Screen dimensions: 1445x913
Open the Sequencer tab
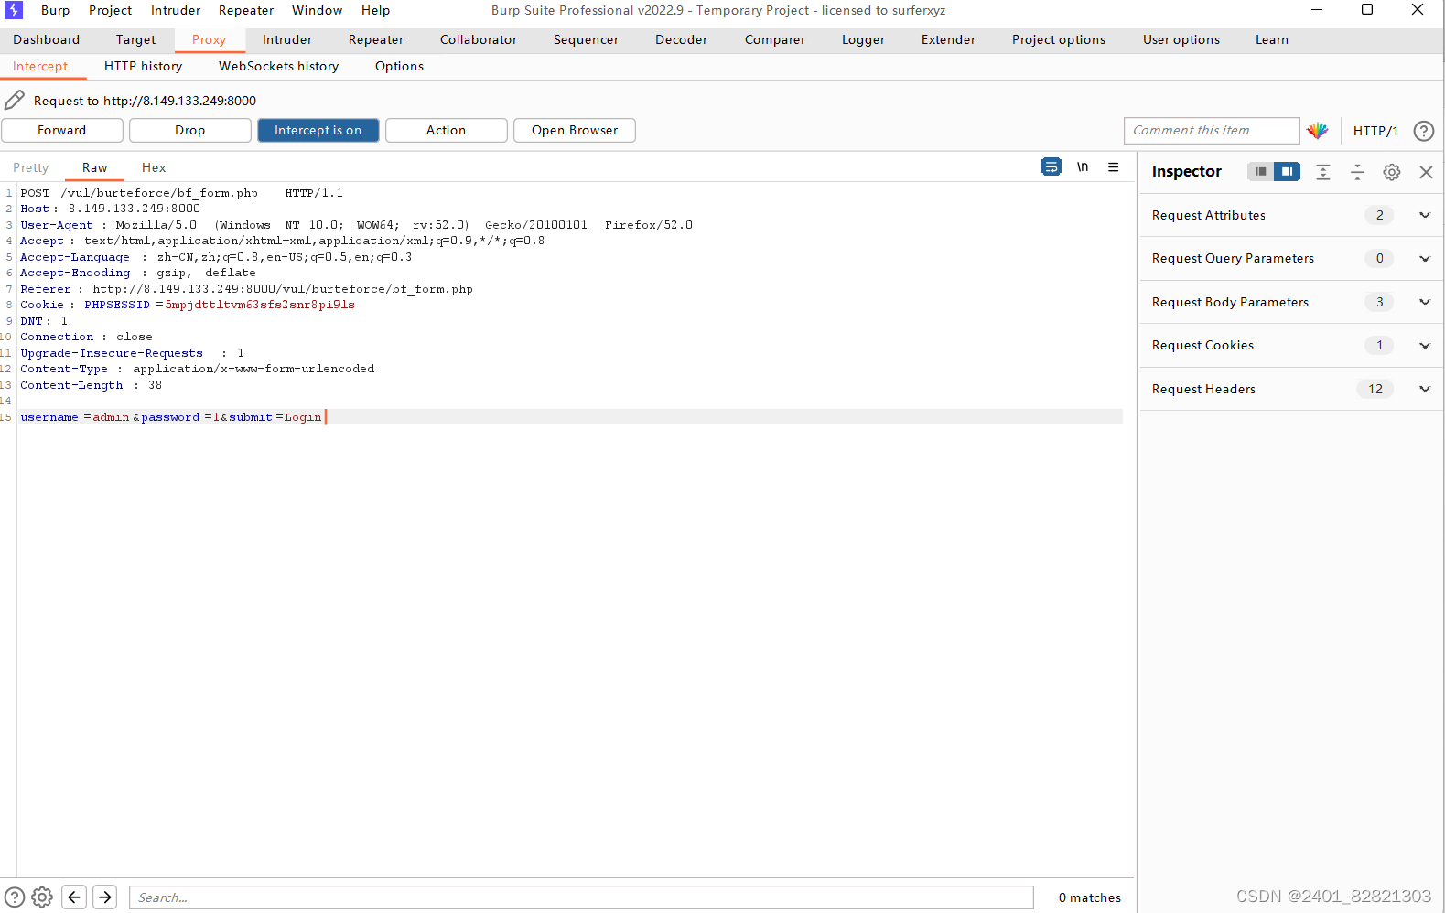click(x=587, y=39)
